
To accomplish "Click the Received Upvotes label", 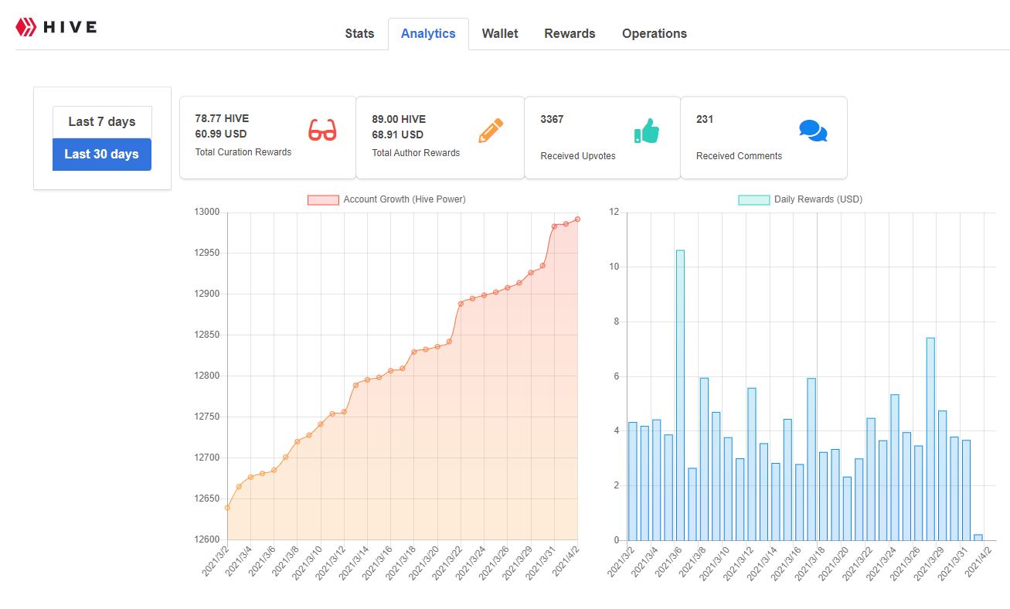I will (578, 156).
